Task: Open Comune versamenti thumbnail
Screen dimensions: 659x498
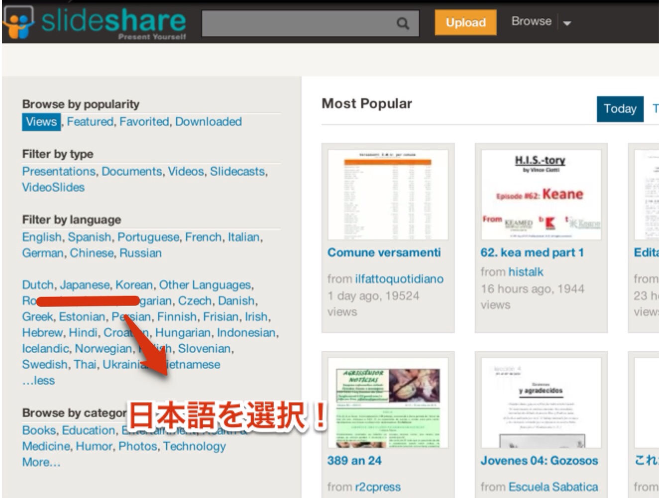Action: tap(388, 195)
